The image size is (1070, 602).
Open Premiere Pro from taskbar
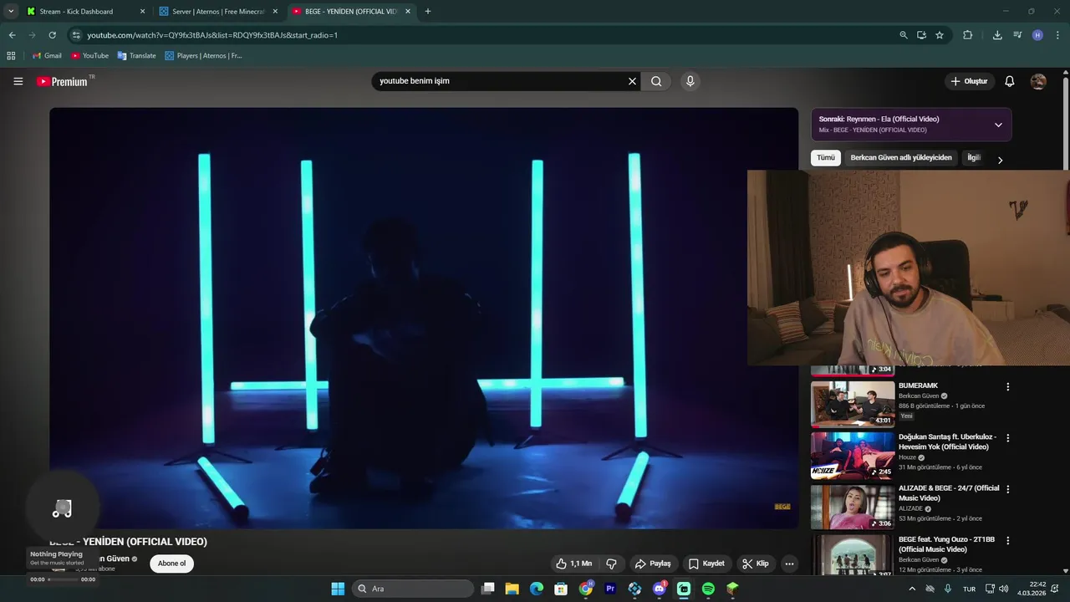[610, 589]
